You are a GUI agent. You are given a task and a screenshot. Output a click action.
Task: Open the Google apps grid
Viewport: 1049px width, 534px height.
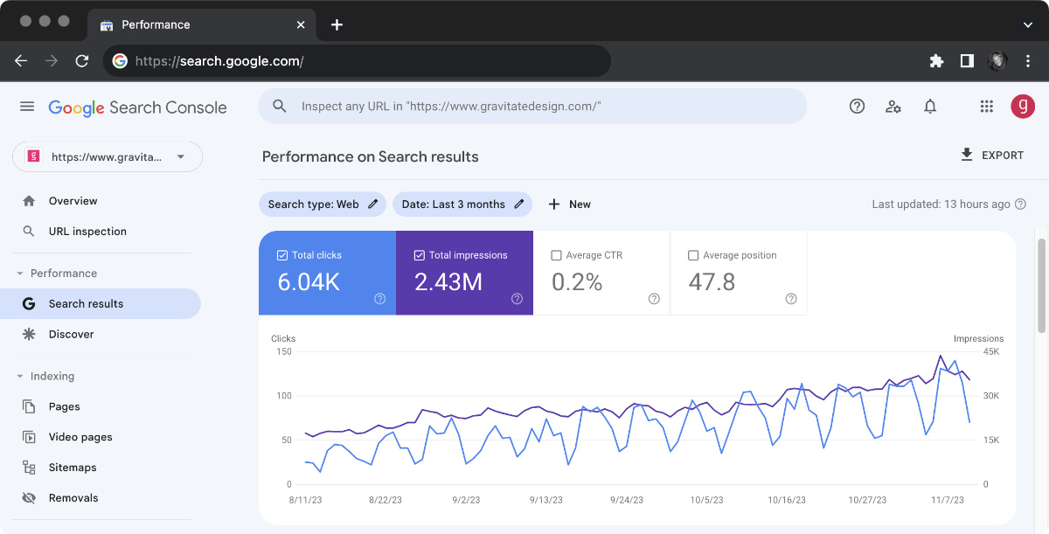(x=986, y=106)
